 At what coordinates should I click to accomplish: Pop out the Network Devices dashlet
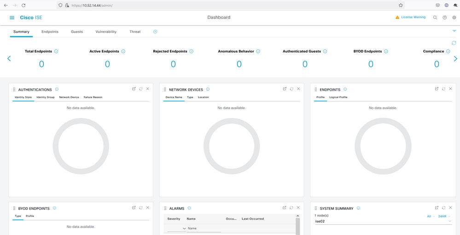(x=285, y=89)
